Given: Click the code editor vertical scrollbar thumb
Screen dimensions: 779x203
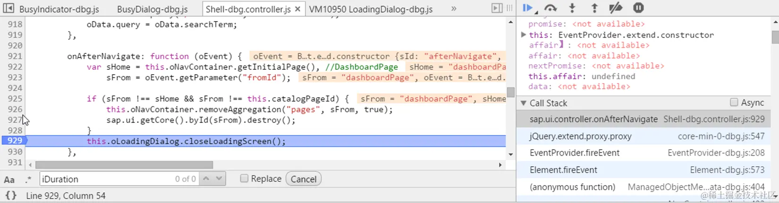Looking at the screenshot, I should [511, 92].
